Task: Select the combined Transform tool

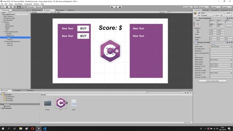Action: [22, 7]
